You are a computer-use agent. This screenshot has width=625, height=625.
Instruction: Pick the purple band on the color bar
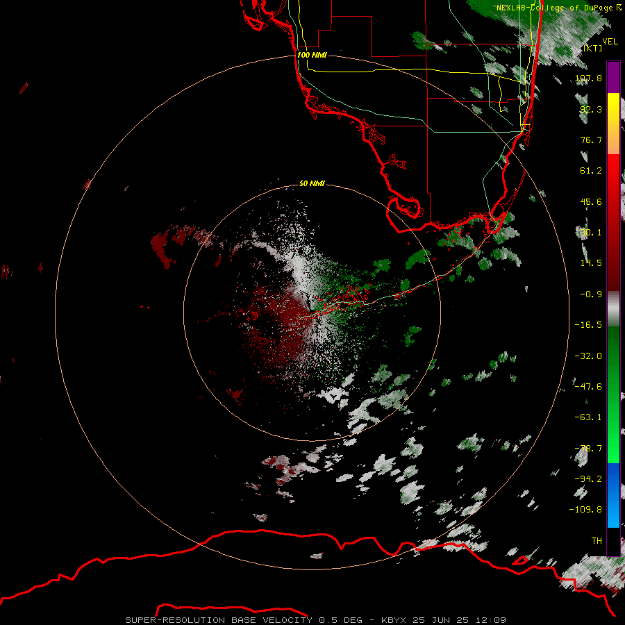[613, 78]
